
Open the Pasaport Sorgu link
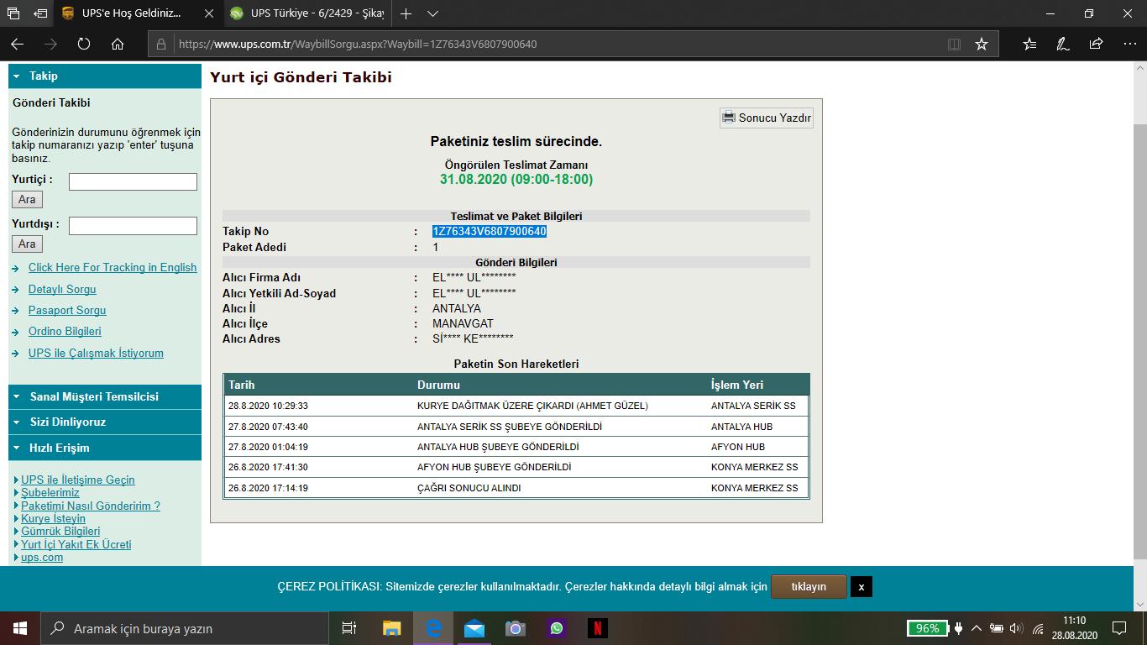[67, 310]
